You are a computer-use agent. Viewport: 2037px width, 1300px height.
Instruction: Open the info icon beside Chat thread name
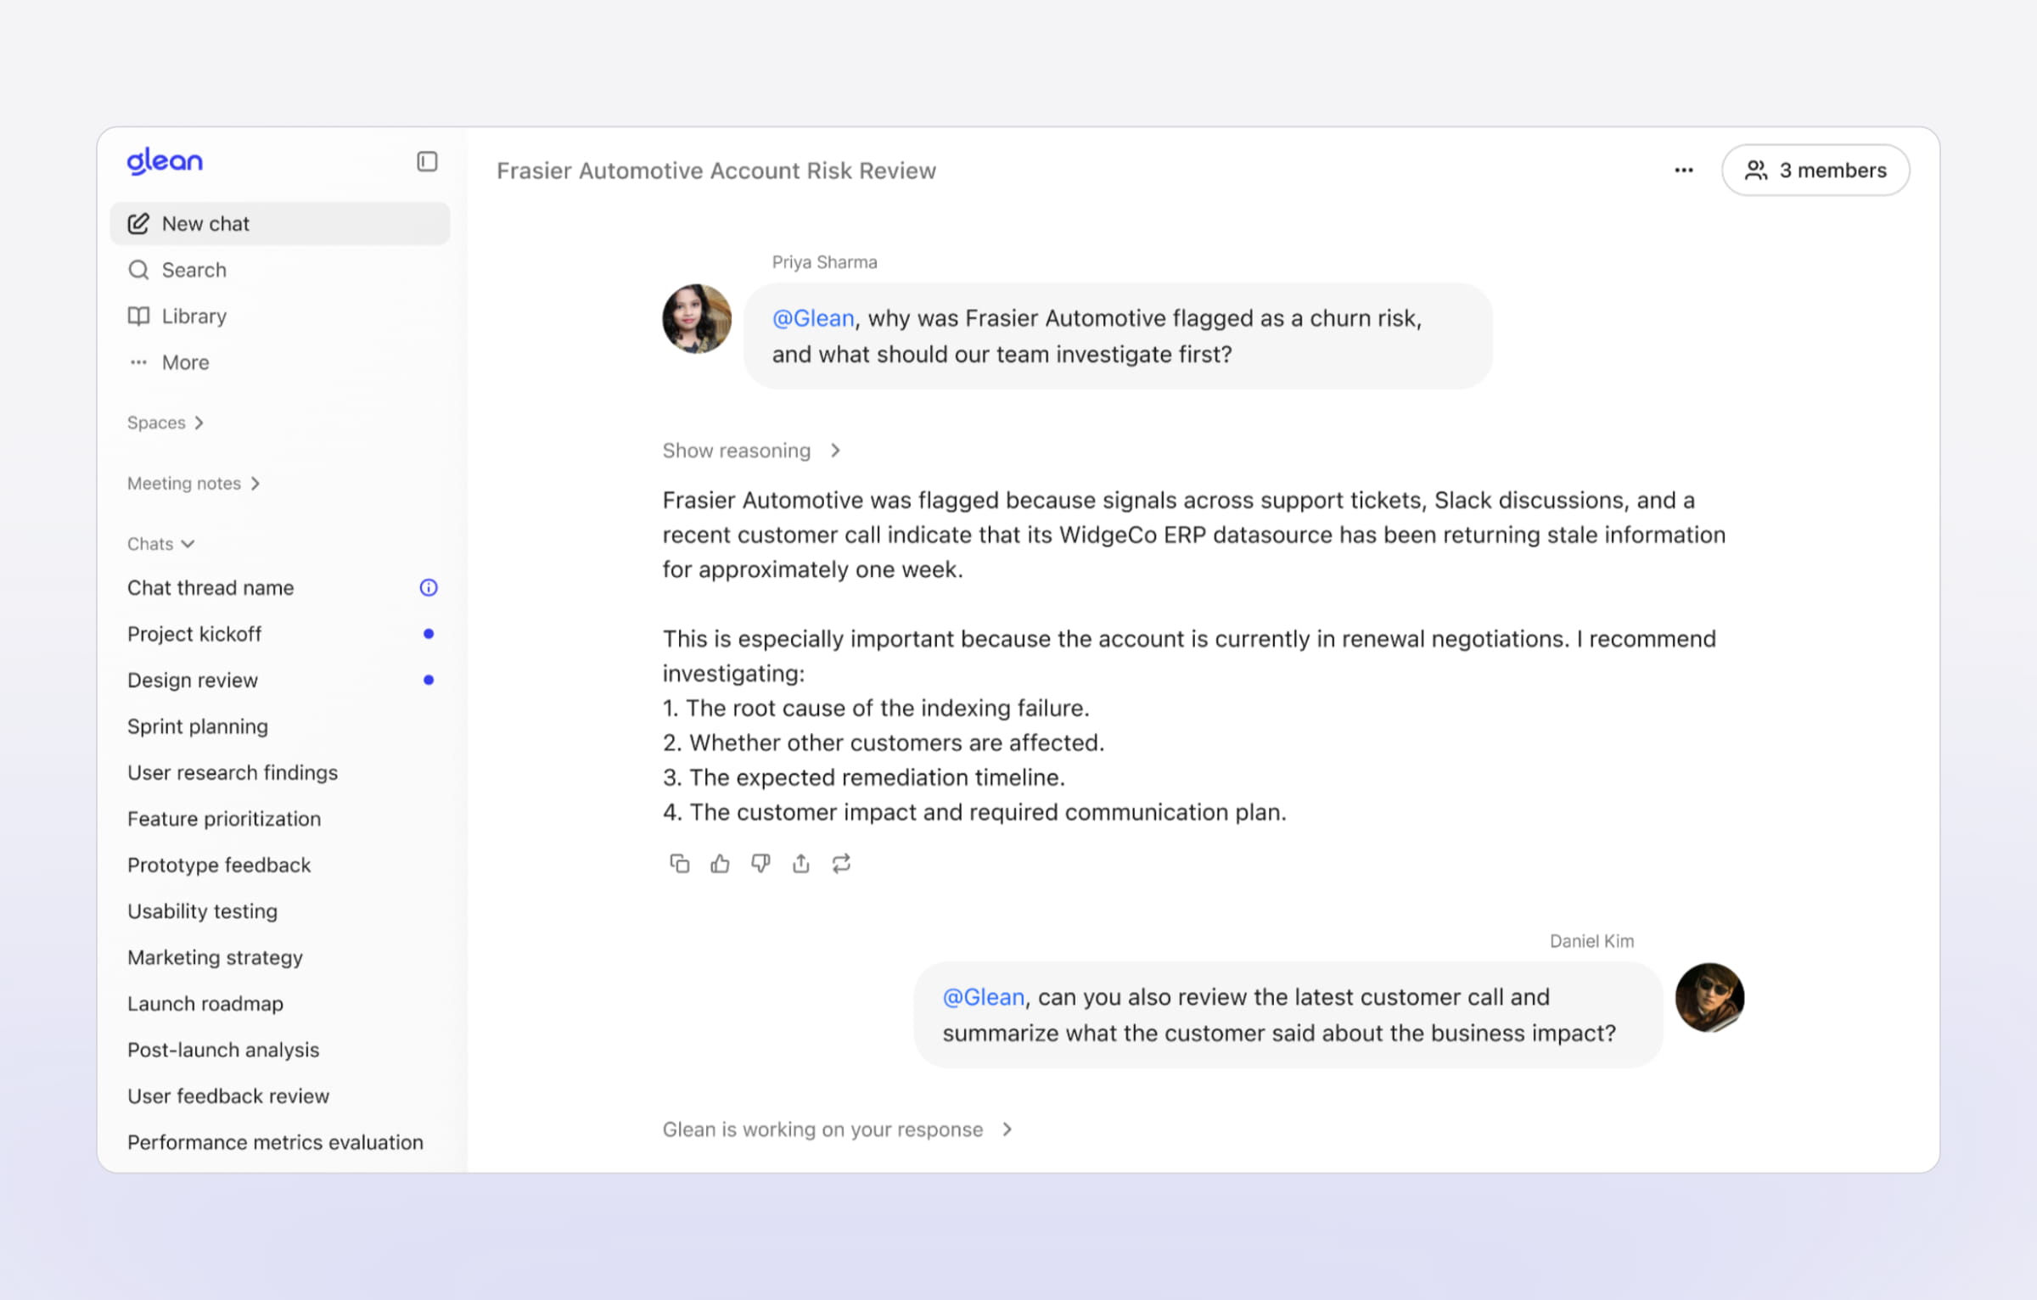click(x=429, y=587)
